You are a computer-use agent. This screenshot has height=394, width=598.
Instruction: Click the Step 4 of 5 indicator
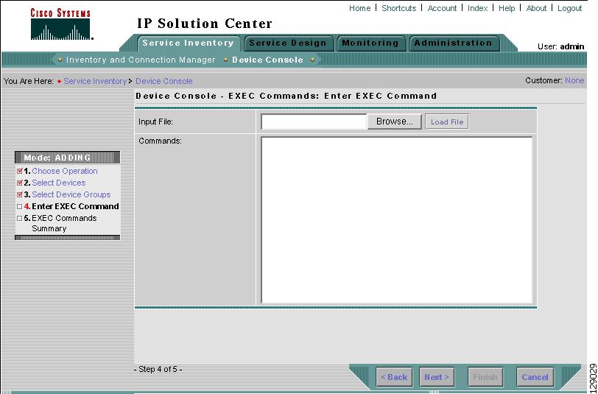(158, 369)
